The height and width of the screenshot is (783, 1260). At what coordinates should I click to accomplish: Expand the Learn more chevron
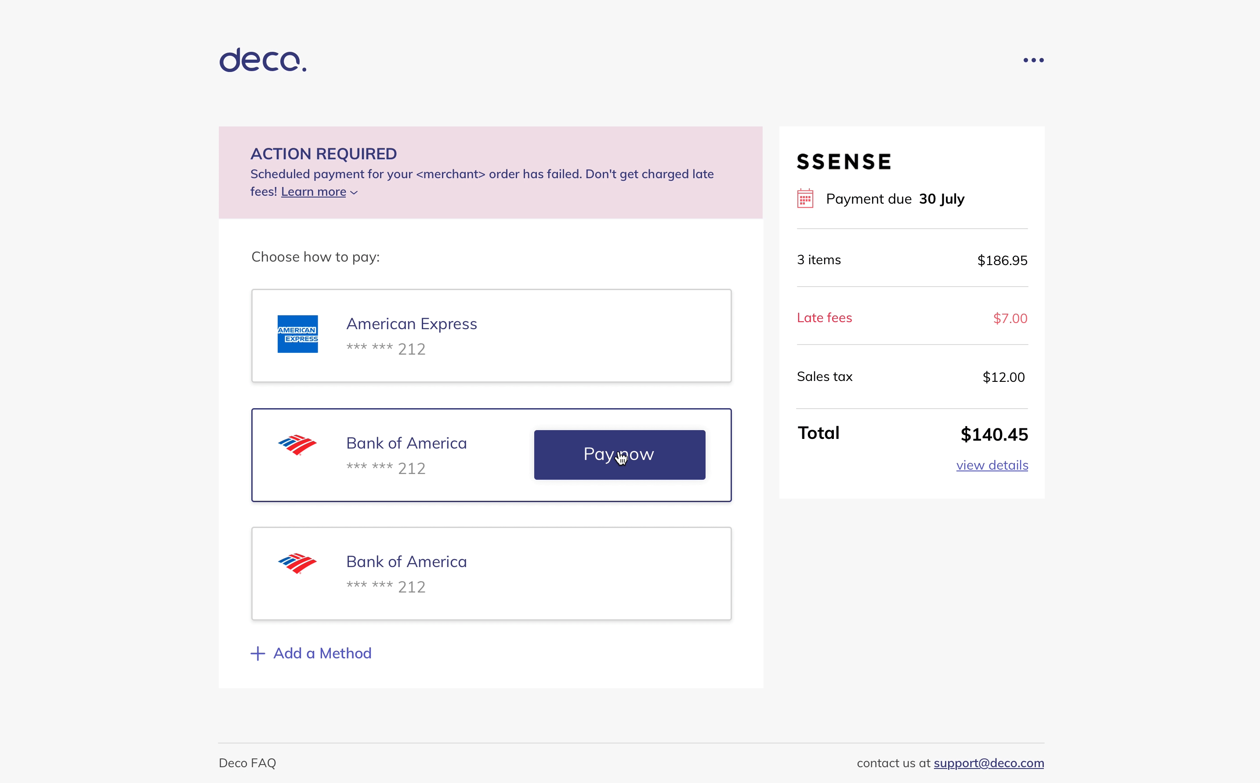pos(354,193)
